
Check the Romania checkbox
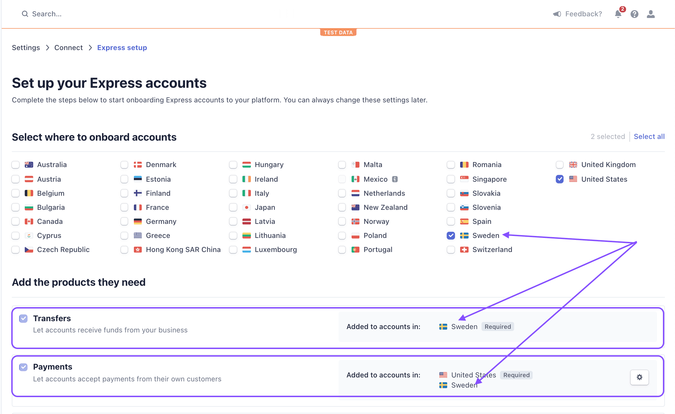[451, 165]
